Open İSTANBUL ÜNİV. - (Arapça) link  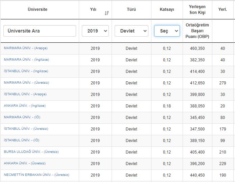point(25,94)
